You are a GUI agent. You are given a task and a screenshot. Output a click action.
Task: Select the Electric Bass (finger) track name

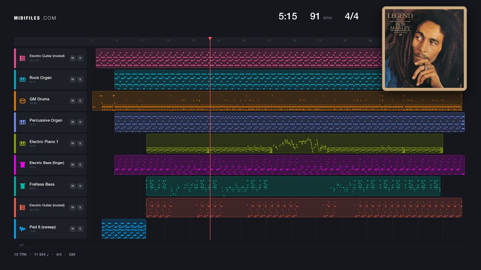pyautogui.click(x=47, y=163)
